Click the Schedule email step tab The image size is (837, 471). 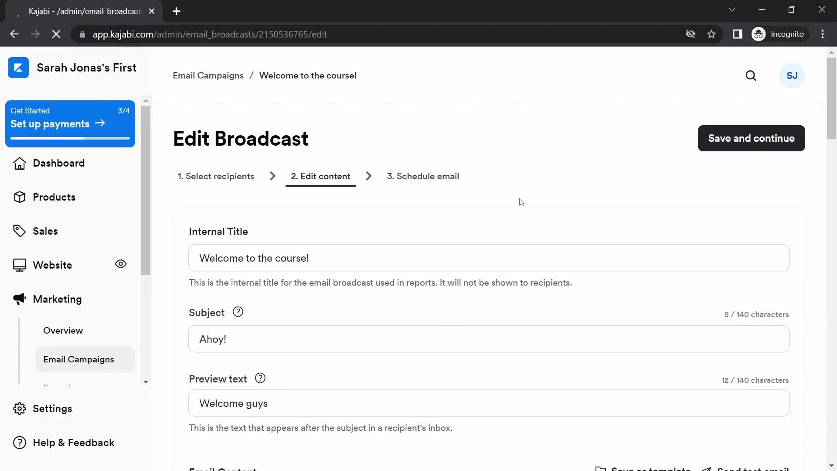click(x=422, y=176)
